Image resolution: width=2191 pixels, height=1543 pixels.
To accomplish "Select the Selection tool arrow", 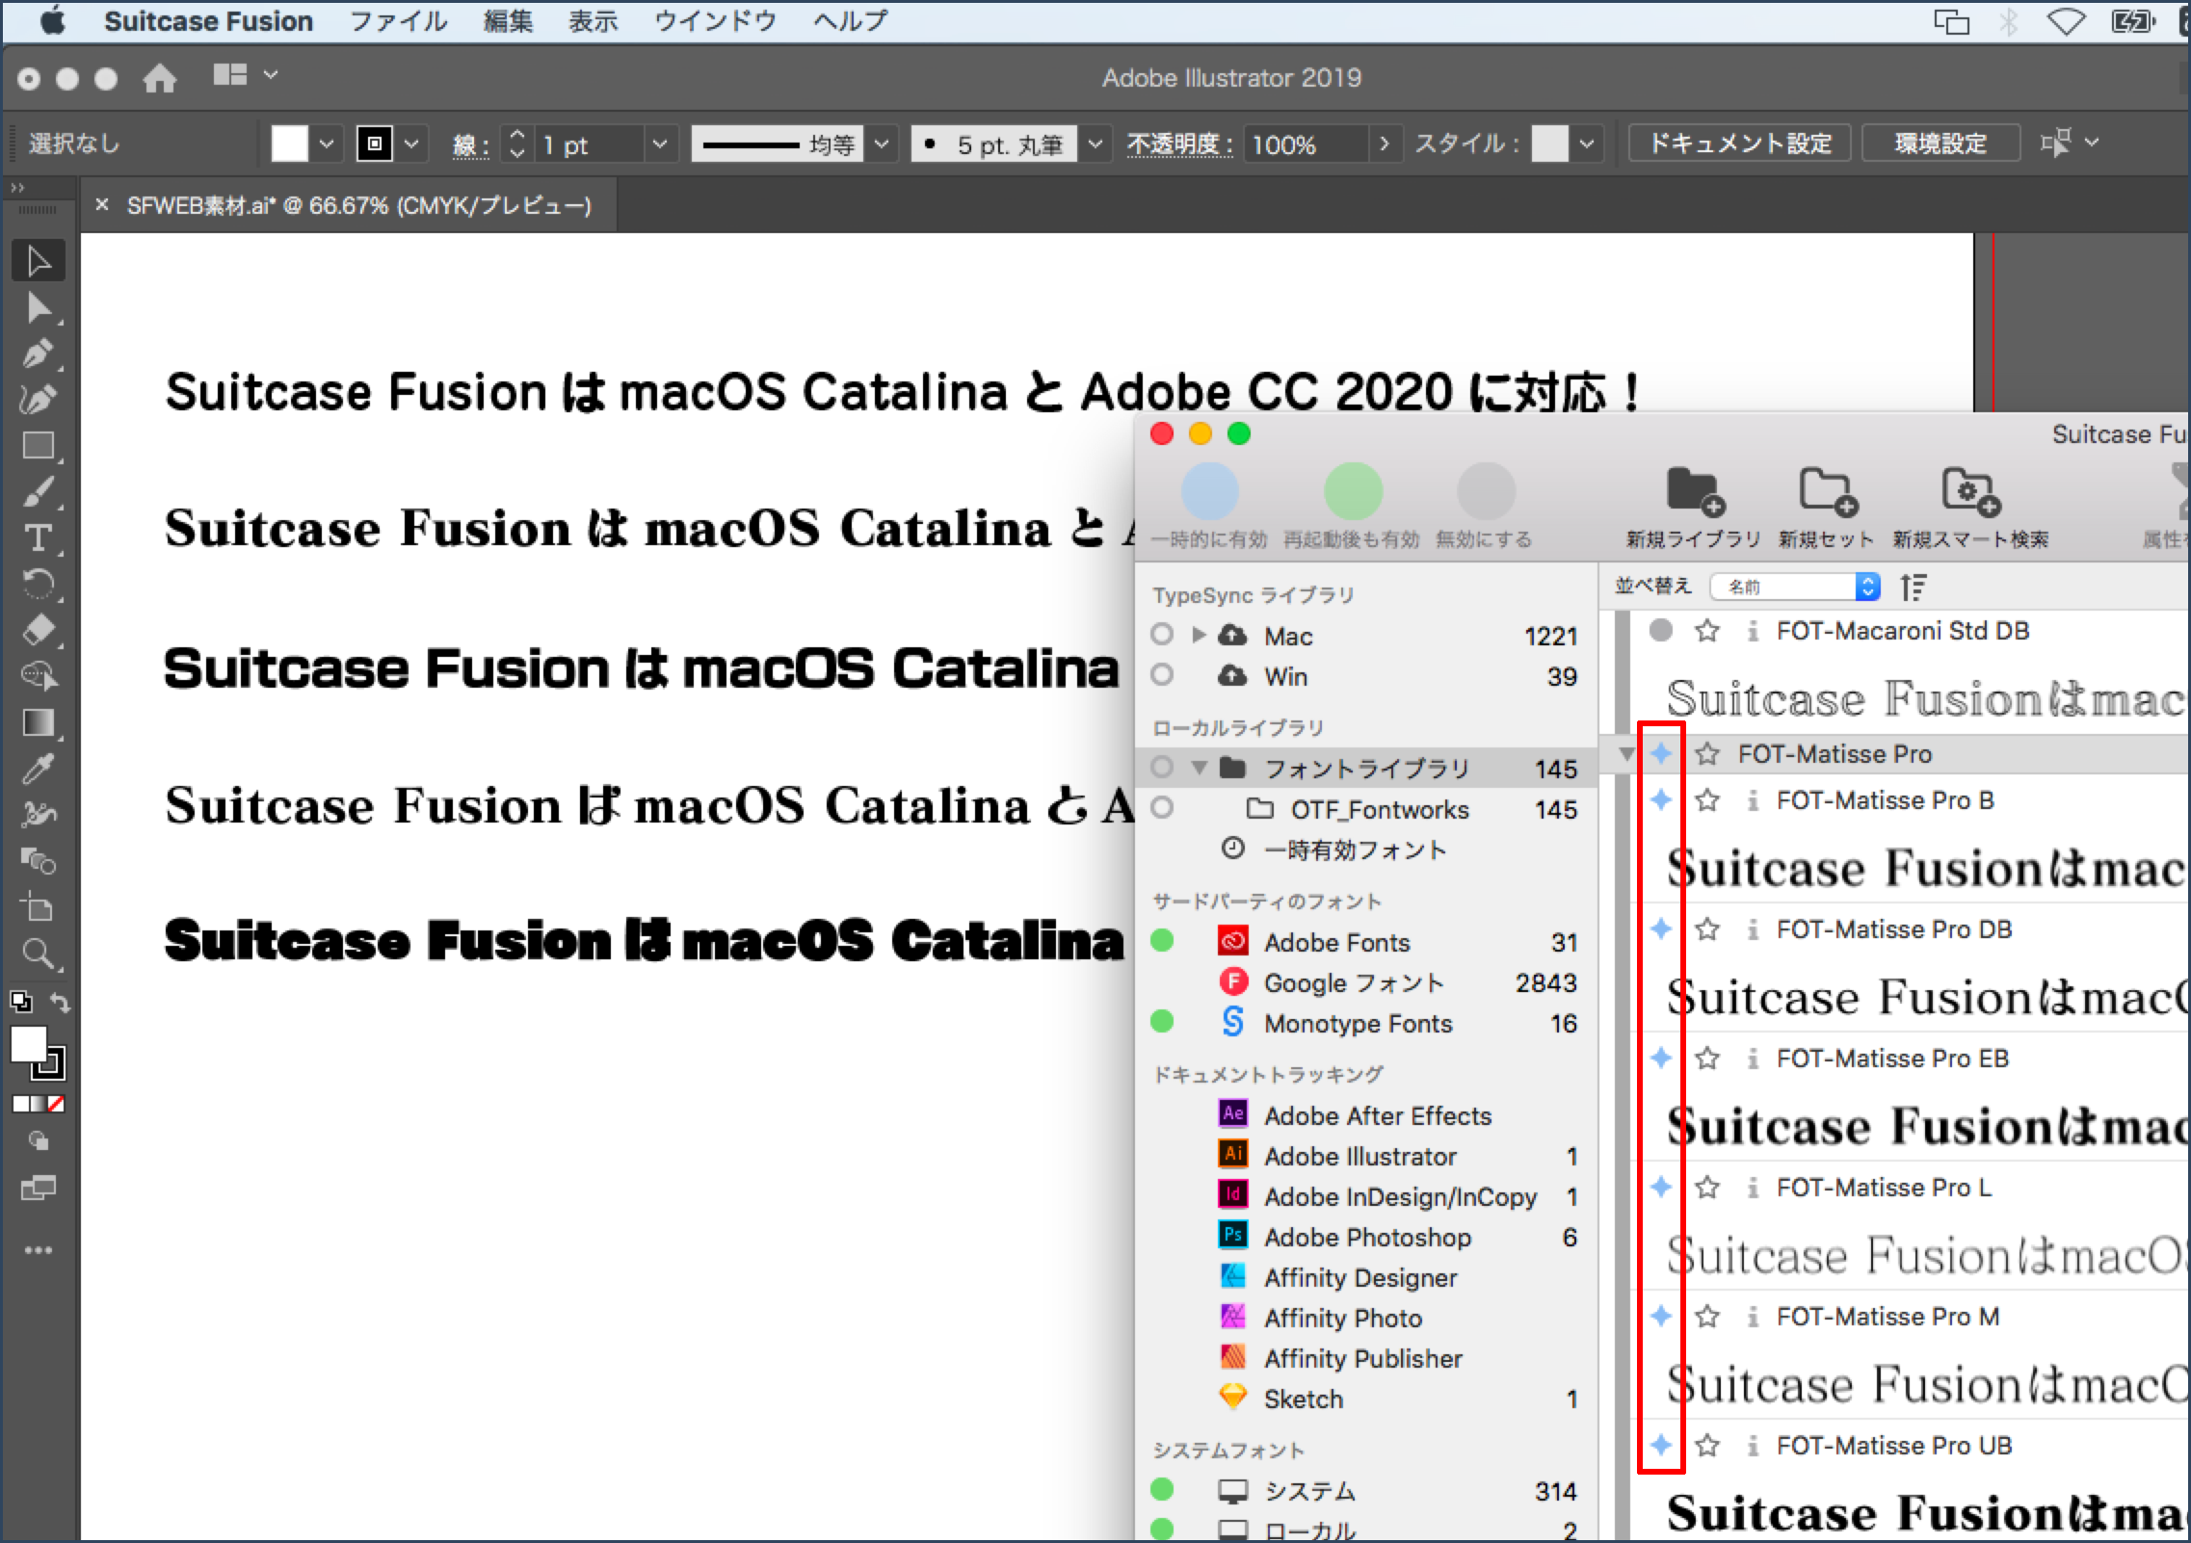I will (39, 261).
